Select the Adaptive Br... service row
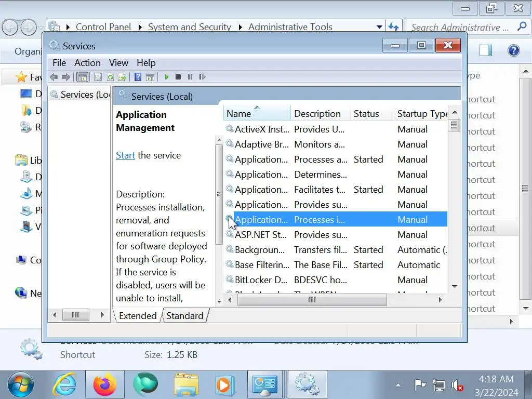This screenshot has width=532, height=399. (336, 144)
